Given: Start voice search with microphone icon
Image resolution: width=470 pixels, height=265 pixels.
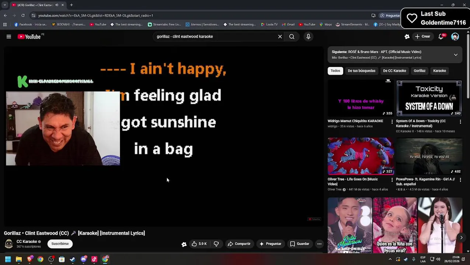Looking at the screenshot, I should tap(309, 36).
